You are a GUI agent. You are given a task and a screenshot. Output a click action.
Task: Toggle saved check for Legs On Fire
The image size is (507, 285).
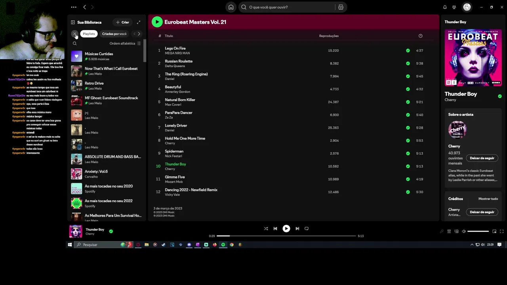(408, 51)
